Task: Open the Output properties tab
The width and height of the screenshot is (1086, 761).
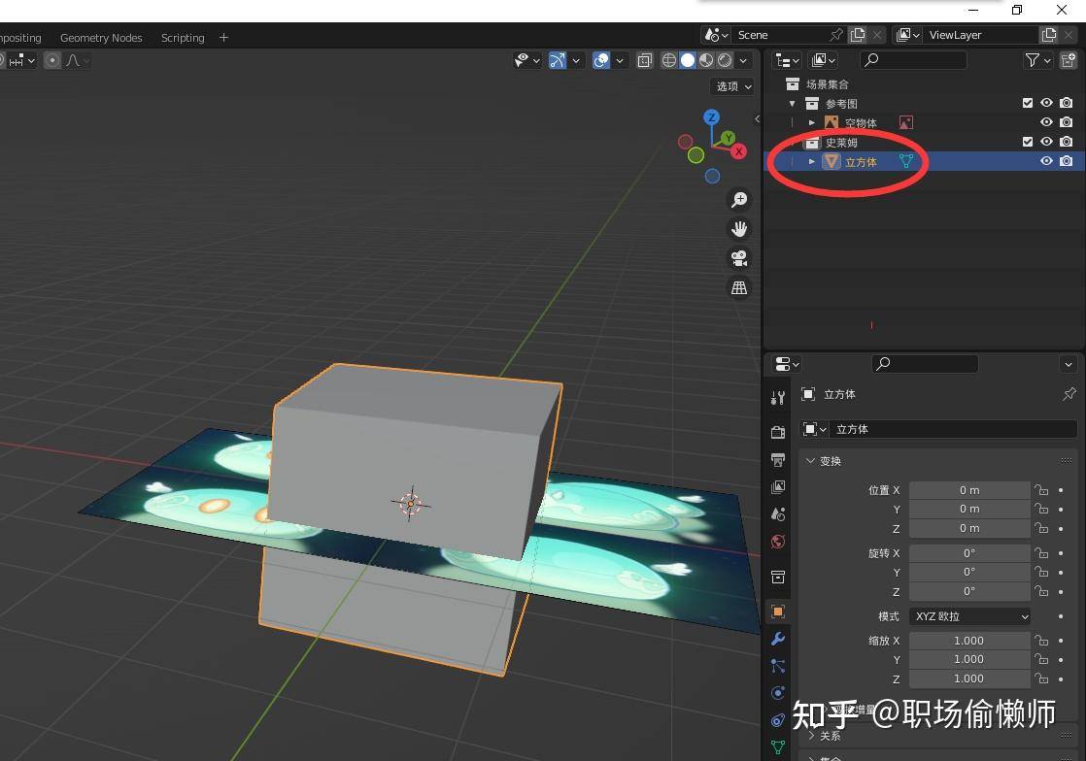Action: tap(778, 460)
